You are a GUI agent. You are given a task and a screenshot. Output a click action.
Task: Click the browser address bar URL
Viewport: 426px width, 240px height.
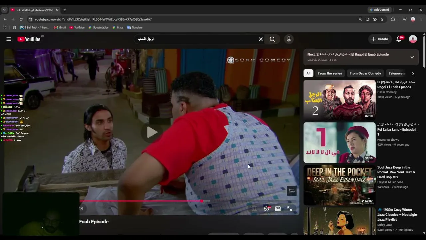pos(93,19)
